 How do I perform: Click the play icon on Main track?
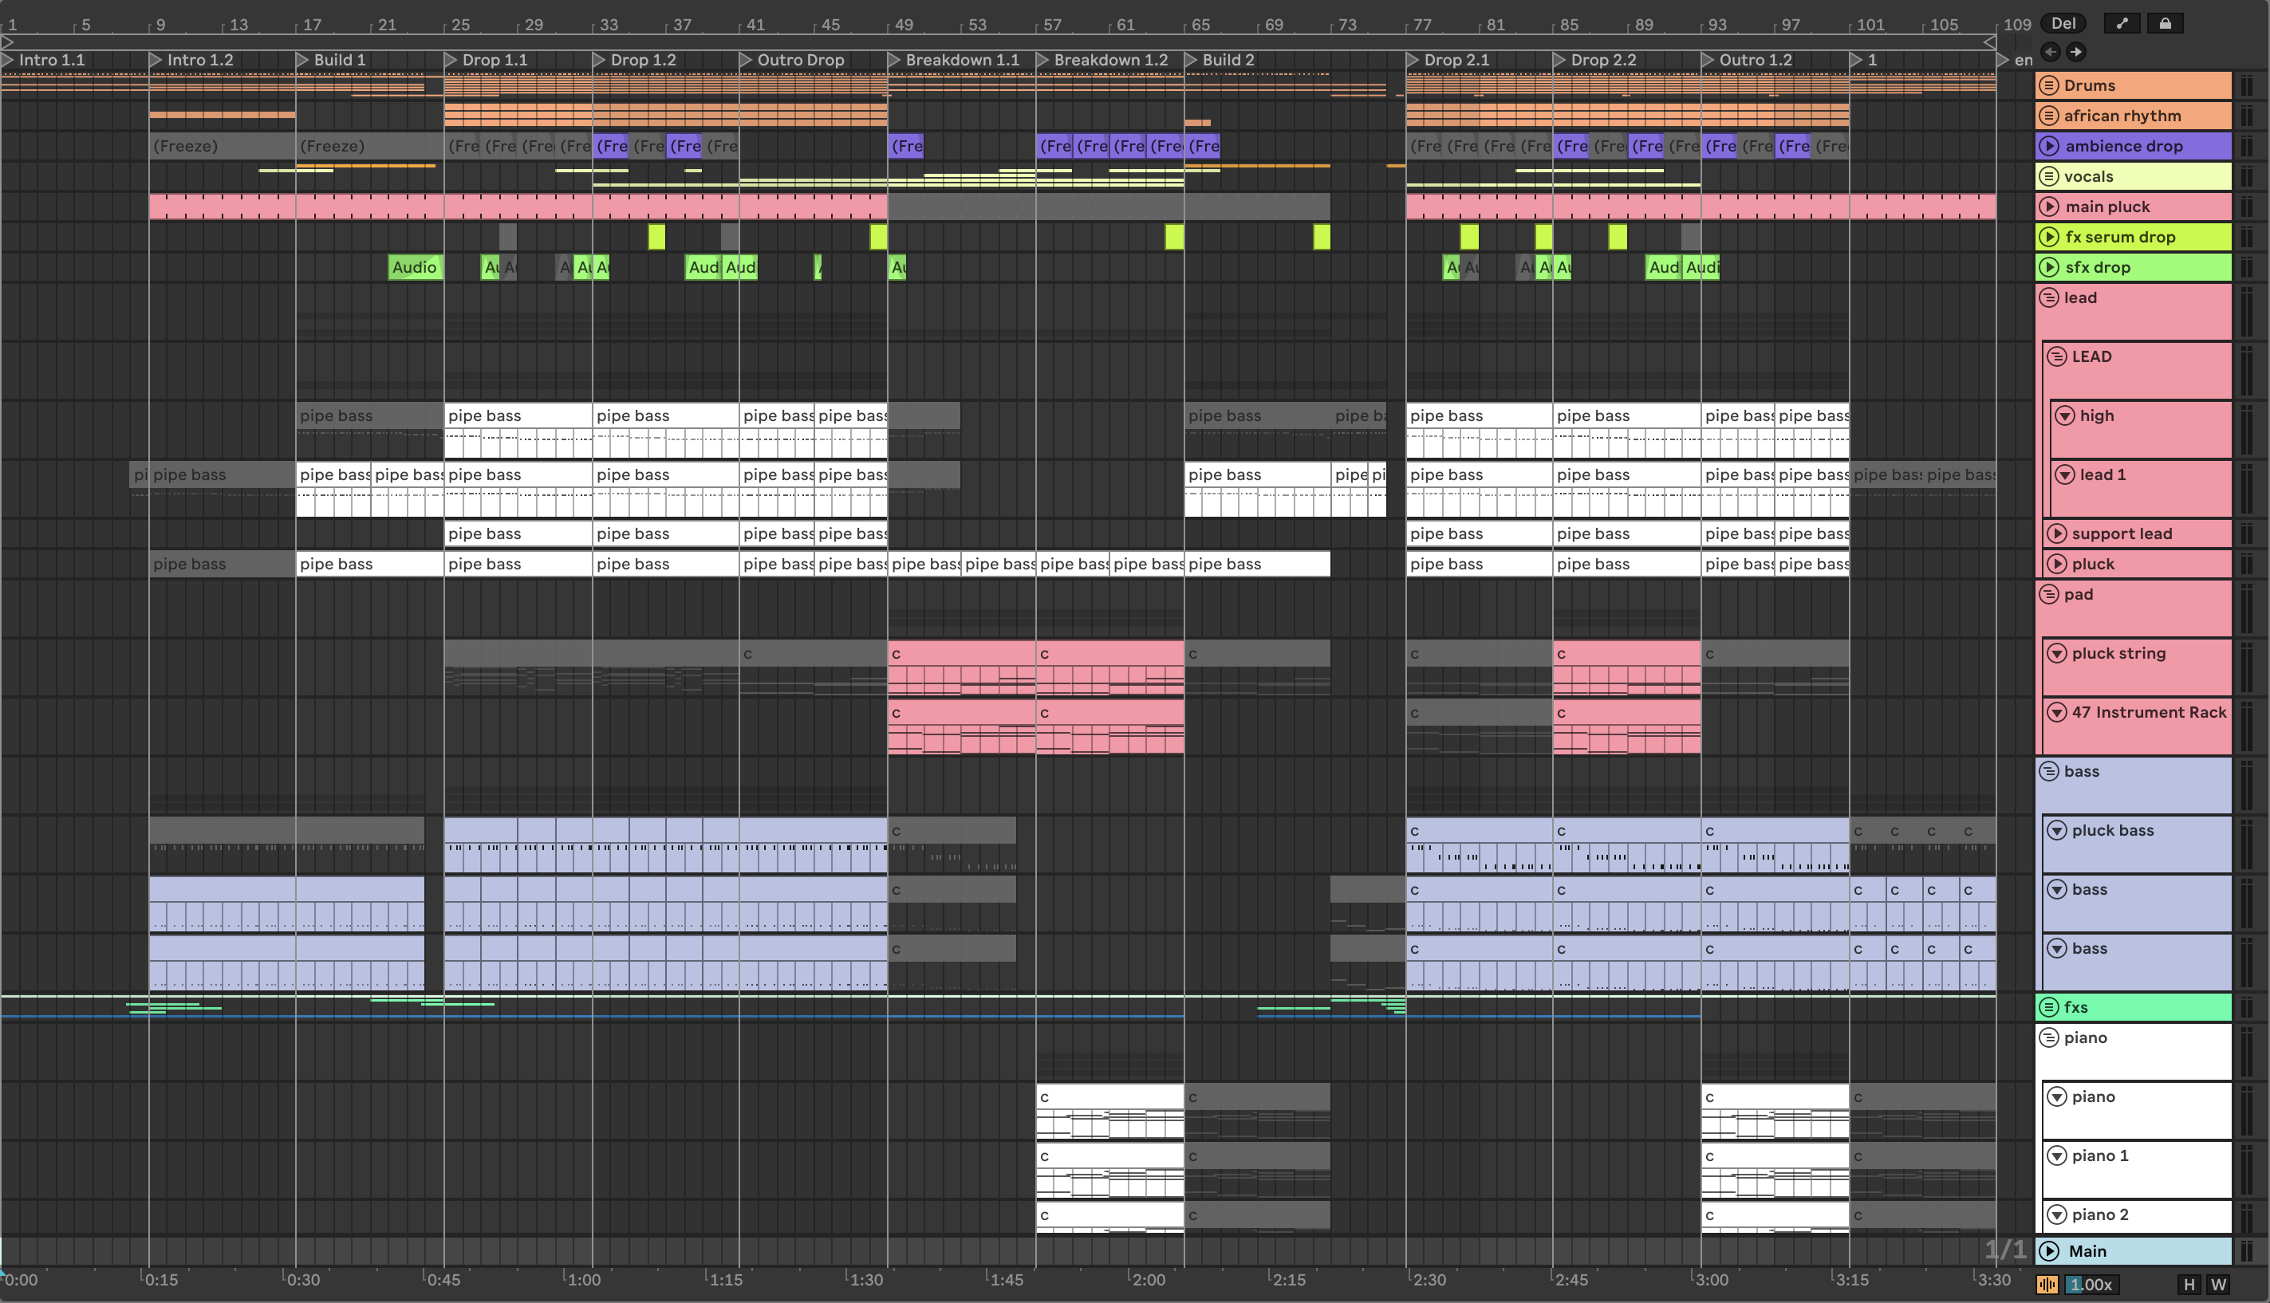tap(2049, 1251)
